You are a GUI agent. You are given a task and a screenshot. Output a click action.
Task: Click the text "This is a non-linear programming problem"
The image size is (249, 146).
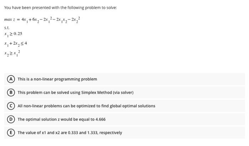(57, 79)
